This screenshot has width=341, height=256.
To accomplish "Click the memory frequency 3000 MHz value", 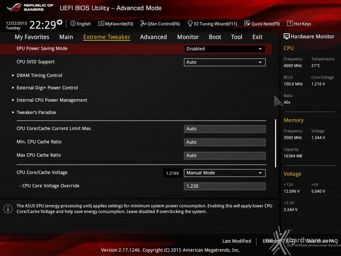I will (x=293, y=138).
